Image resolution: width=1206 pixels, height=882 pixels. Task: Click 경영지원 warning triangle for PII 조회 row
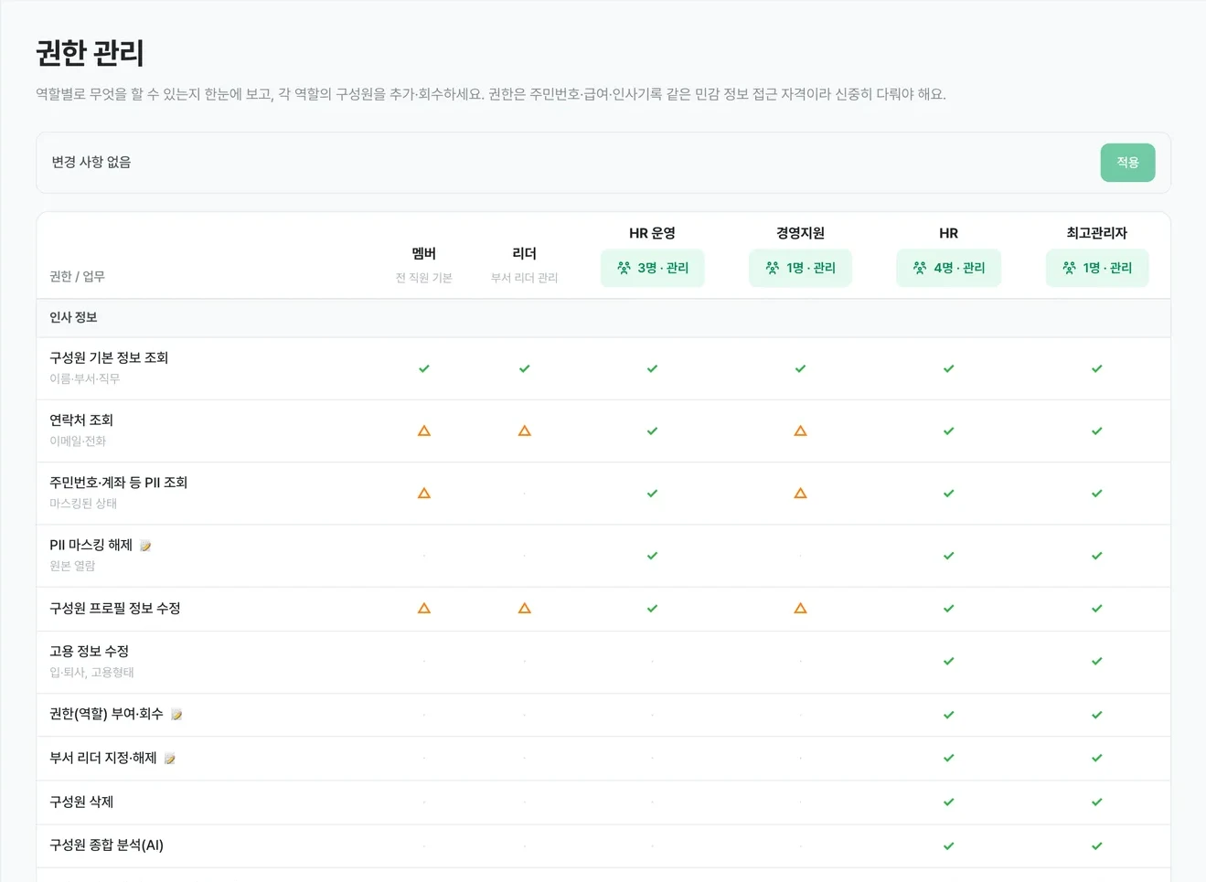(x=800, y=493)
